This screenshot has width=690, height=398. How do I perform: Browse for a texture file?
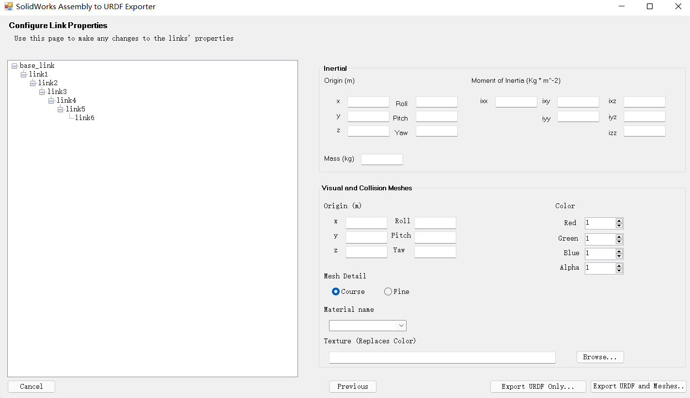point(600,357)
